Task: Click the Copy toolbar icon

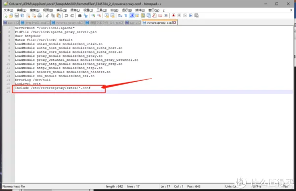Action: 53,16
